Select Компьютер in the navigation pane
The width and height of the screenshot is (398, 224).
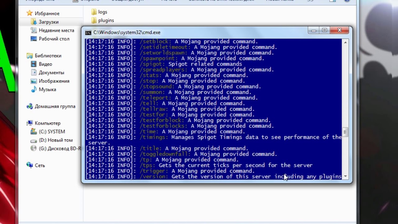47,123
